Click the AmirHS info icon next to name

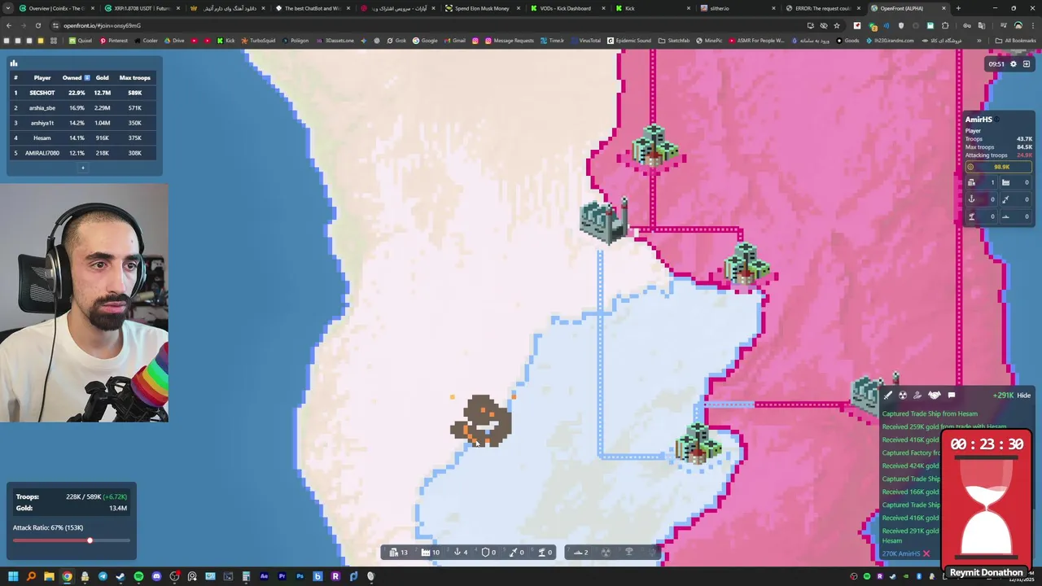point(997,120)
